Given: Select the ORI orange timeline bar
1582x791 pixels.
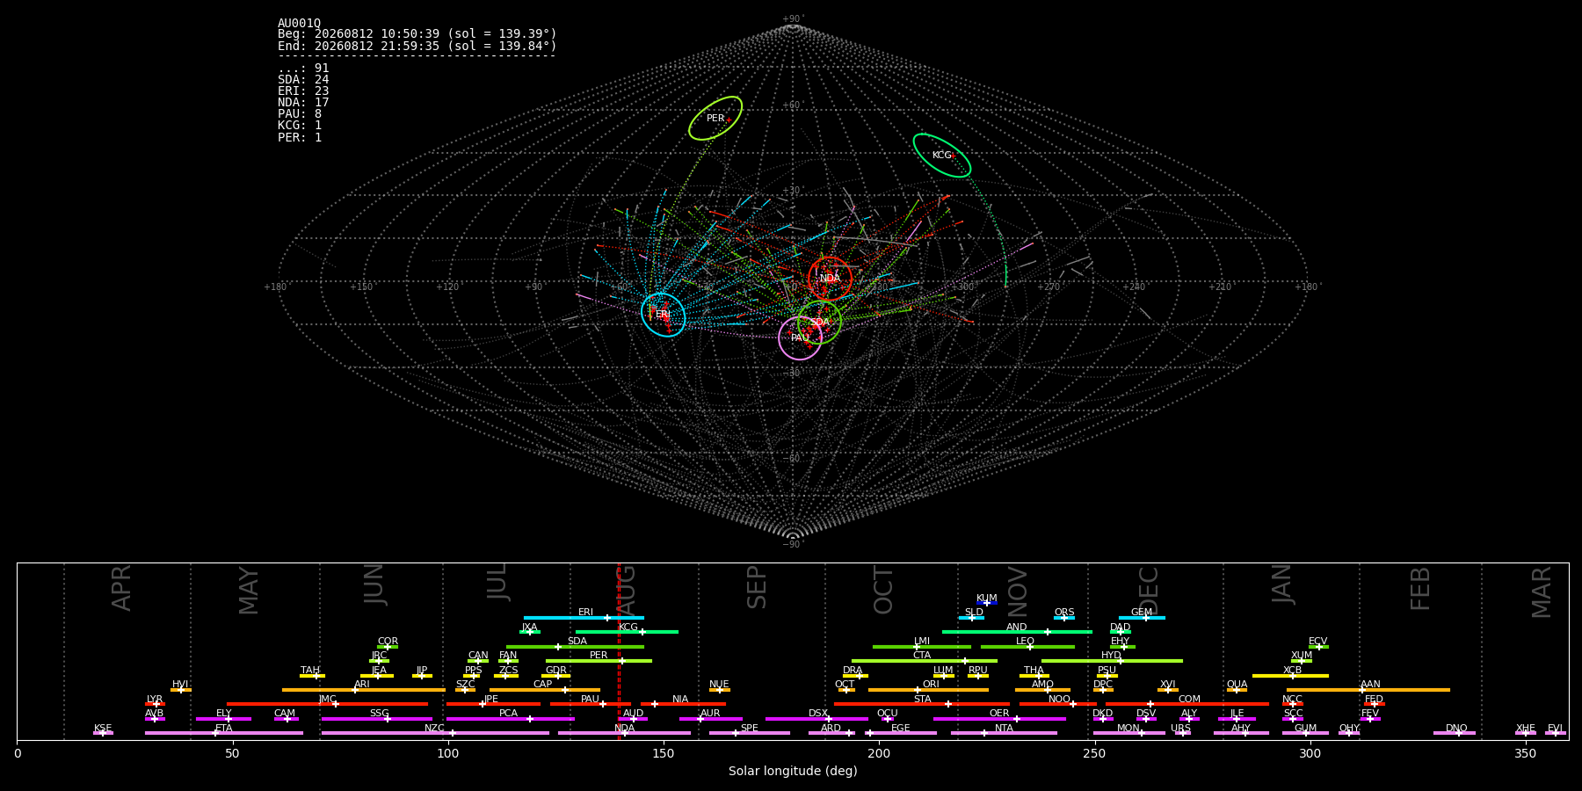Looking at the screenshot, I should pos(928,690).
